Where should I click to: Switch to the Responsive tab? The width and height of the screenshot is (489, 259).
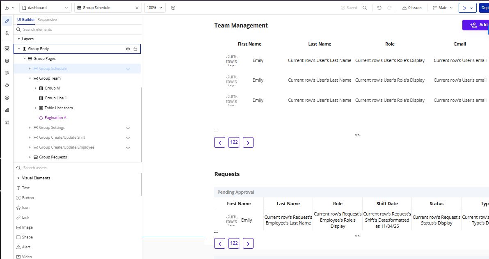(x=47, y=20)
